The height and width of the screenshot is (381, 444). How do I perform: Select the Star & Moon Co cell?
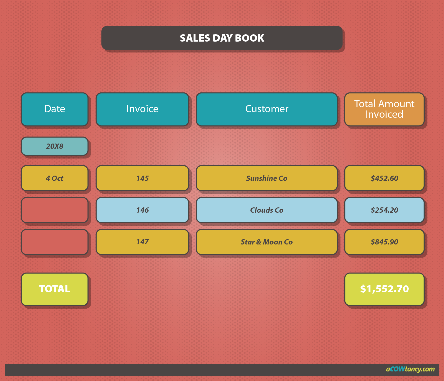click(267, 242)
